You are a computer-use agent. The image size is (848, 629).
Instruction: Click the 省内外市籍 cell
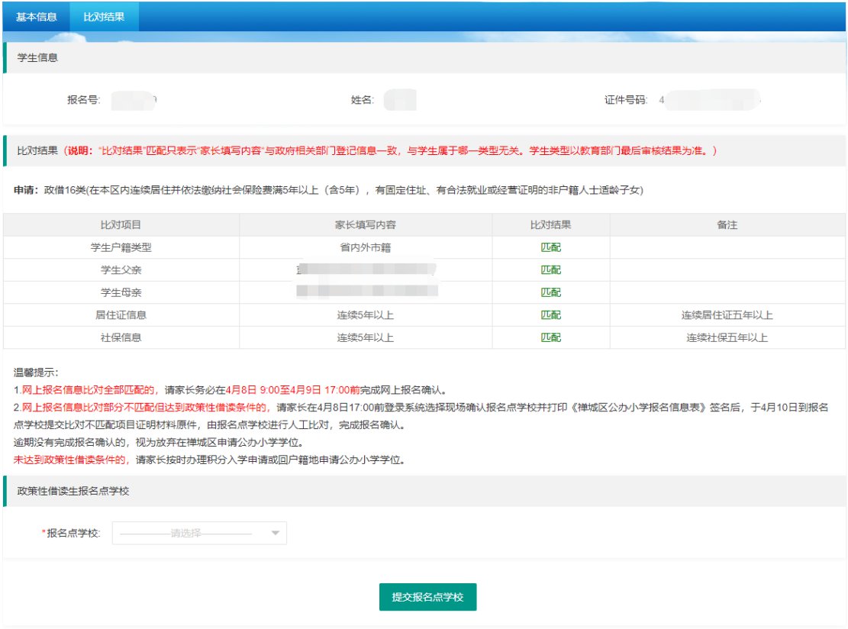pos(365,247)
